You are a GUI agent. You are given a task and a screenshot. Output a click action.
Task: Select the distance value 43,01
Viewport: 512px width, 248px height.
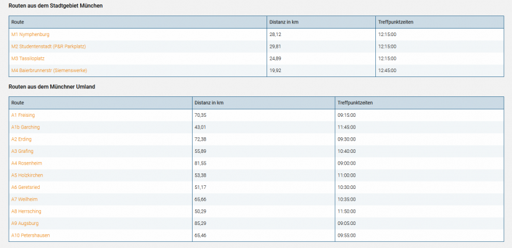point(201,127)
